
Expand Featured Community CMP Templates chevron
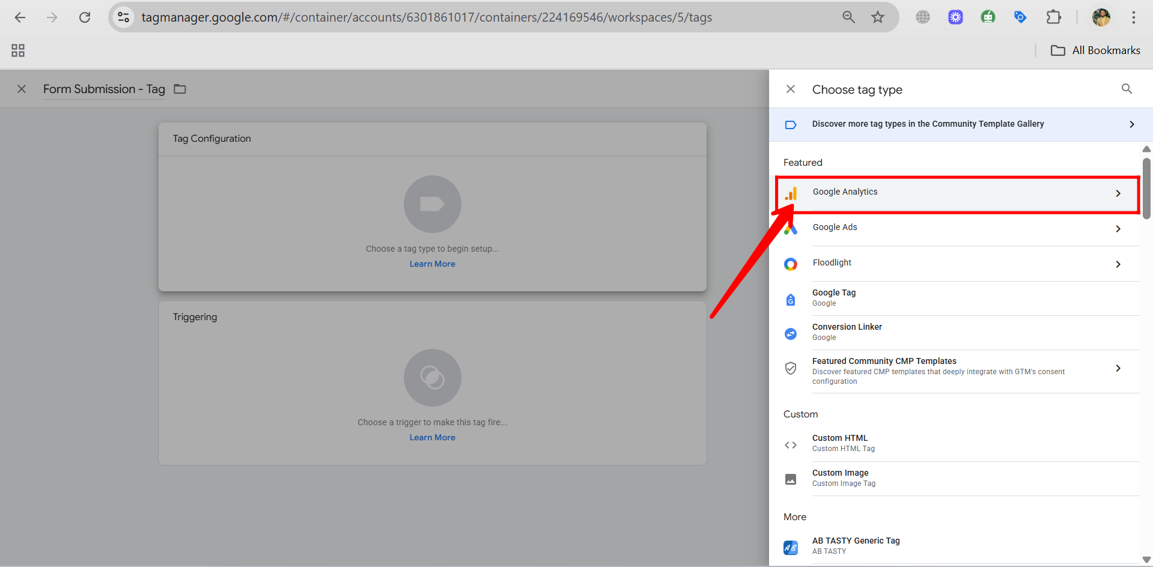[x=1118, y=368]
